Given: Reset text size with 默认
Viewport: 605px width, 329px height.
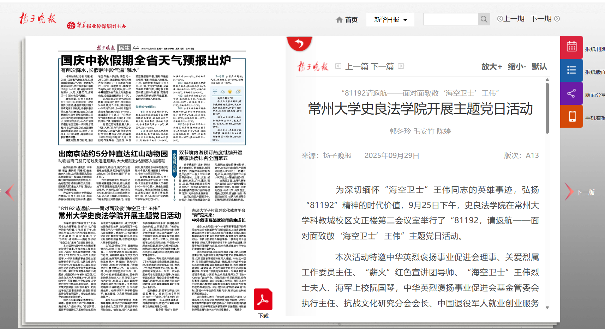Looking at the screenshot, I should tap(539, 66).
